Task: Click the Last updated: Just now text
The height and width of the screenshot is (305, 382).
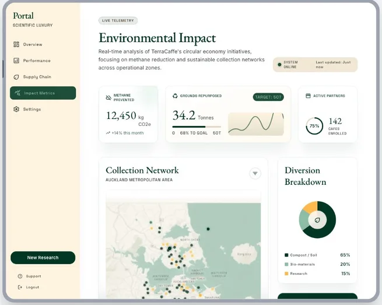Action: [x=333, y=65]
